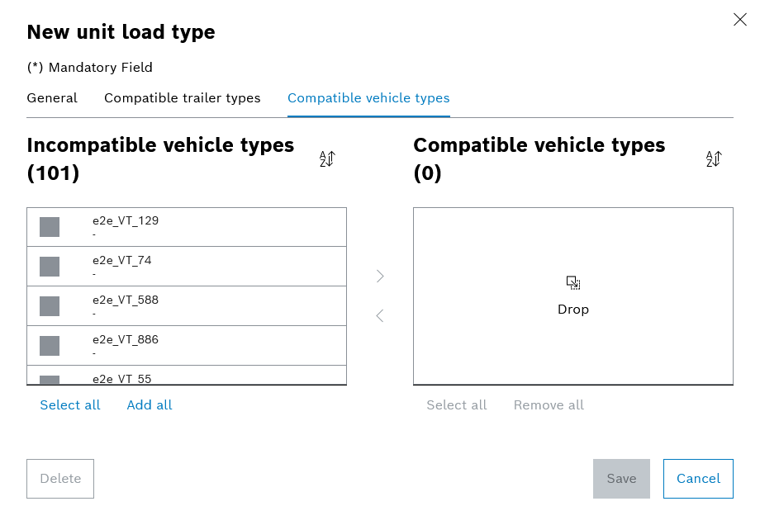Move selected items left with arrow

tap(380, 316)
